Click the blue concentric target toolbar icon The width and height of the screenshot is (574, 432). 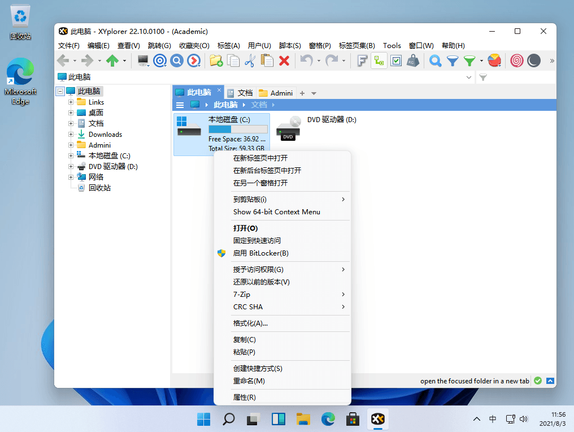160,61
